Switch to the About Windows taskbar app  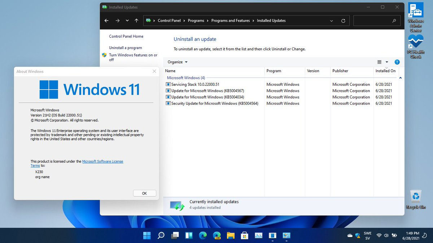(x=272, y=235)
